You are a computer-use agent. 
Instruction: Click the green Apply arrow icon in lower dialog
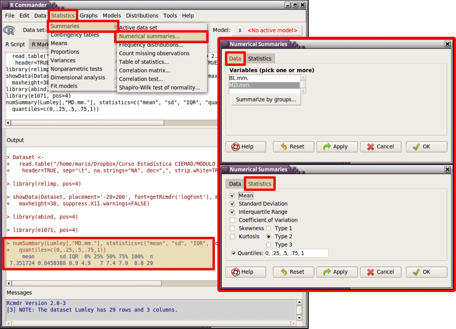tap(327, 272)
